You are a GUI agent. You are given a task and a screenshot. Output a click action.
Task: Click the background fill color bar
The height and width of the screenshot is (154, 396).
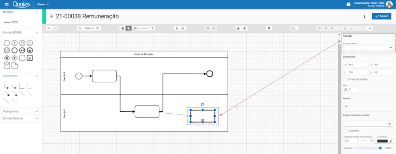pos(365,124)
